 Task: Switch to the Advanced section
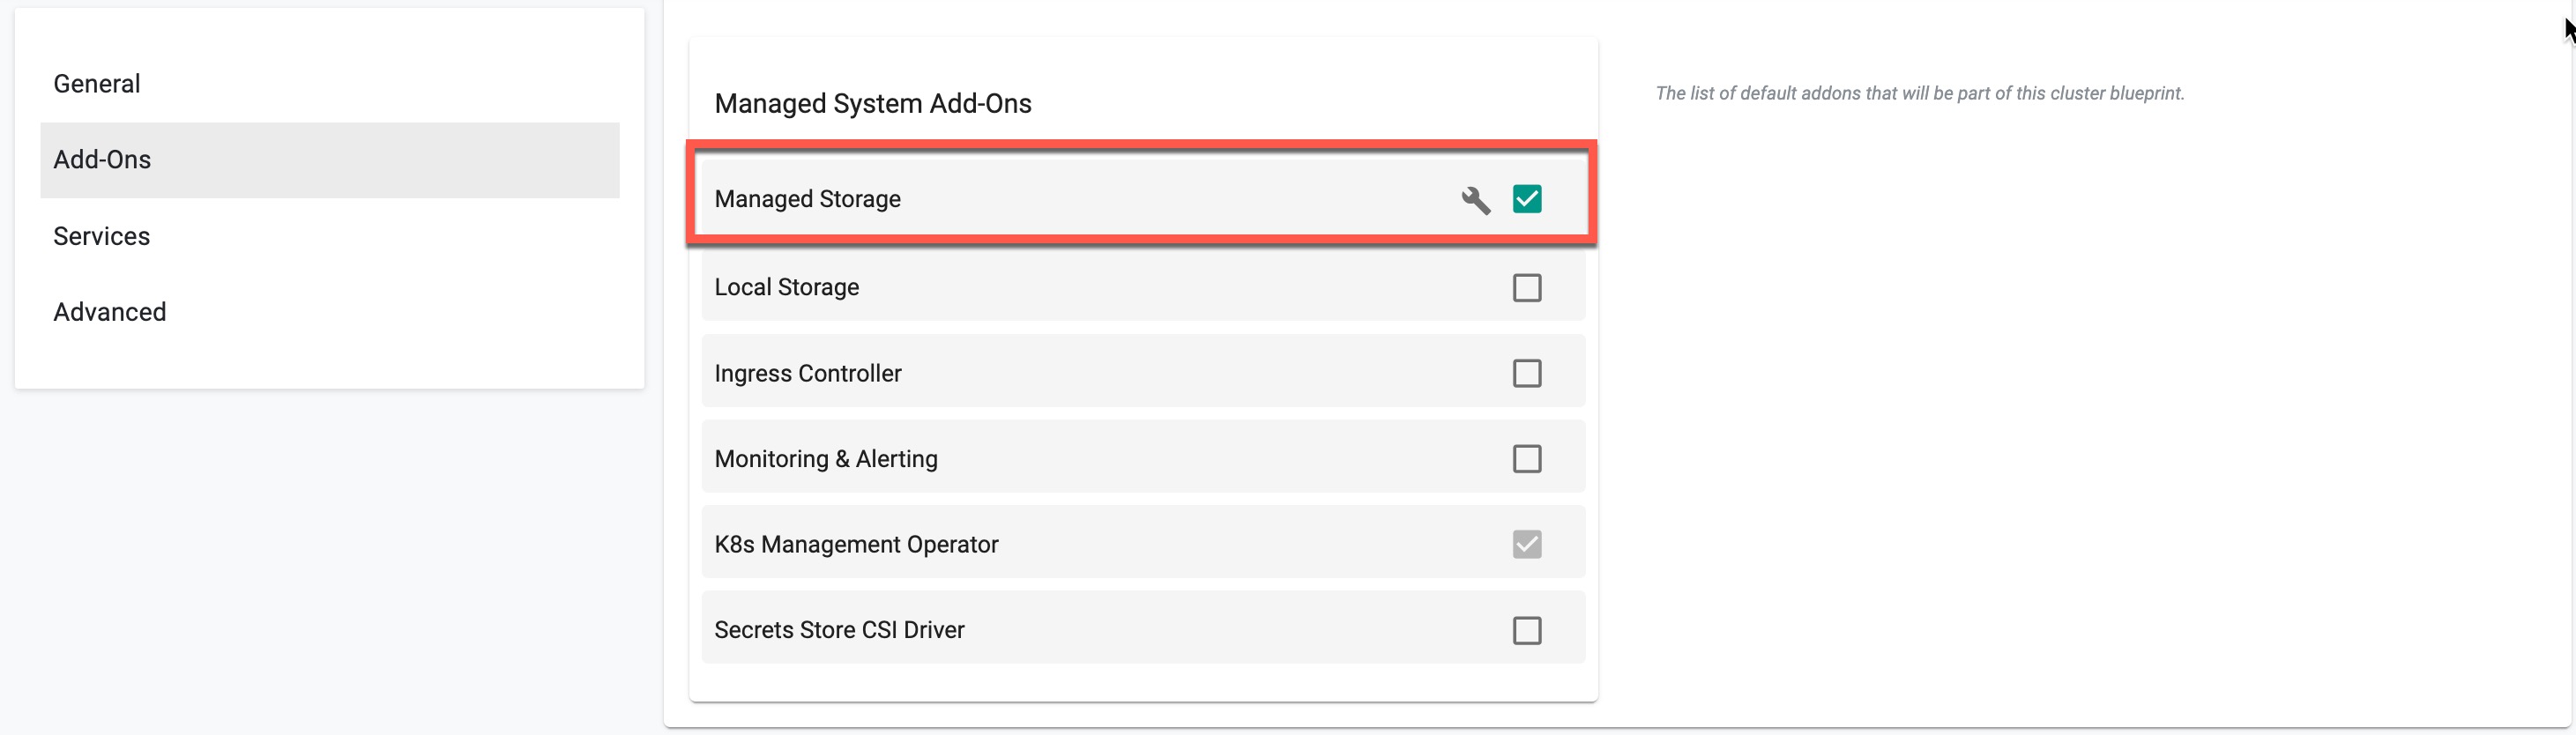click(110, 313)
